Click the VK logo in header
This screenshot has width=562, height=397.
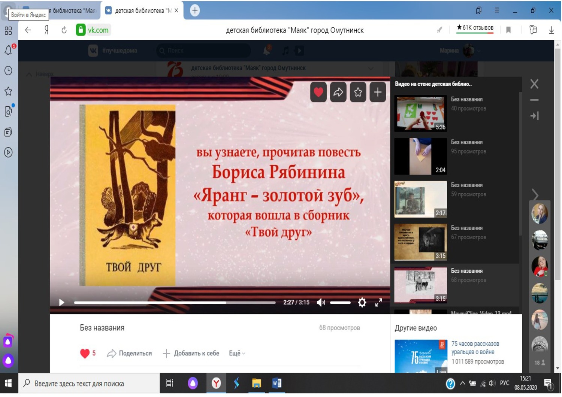(x=93, y=51)
